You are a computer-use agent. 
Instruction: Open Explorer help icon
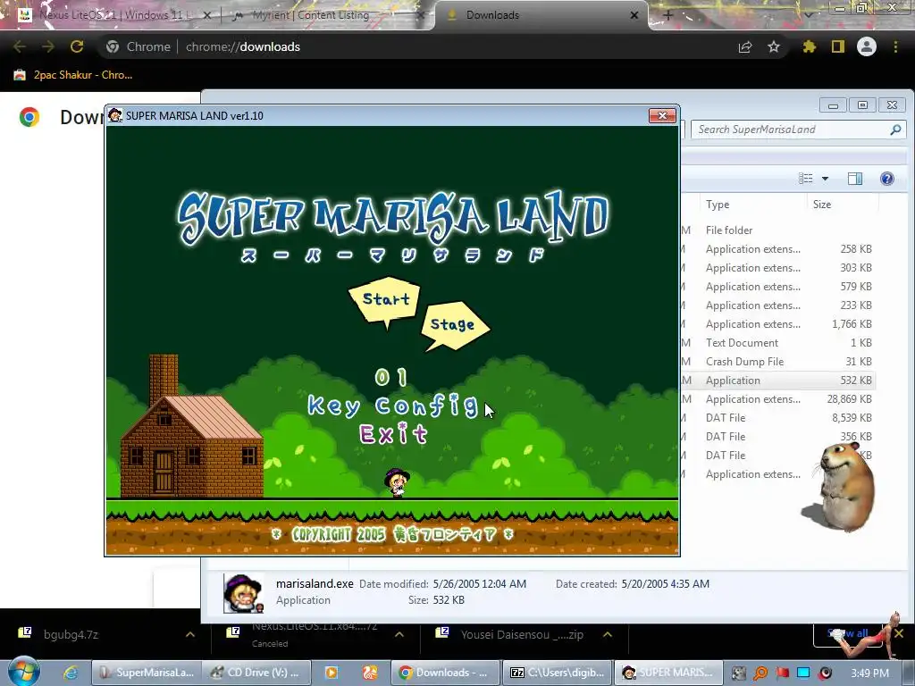click(887, 179)
